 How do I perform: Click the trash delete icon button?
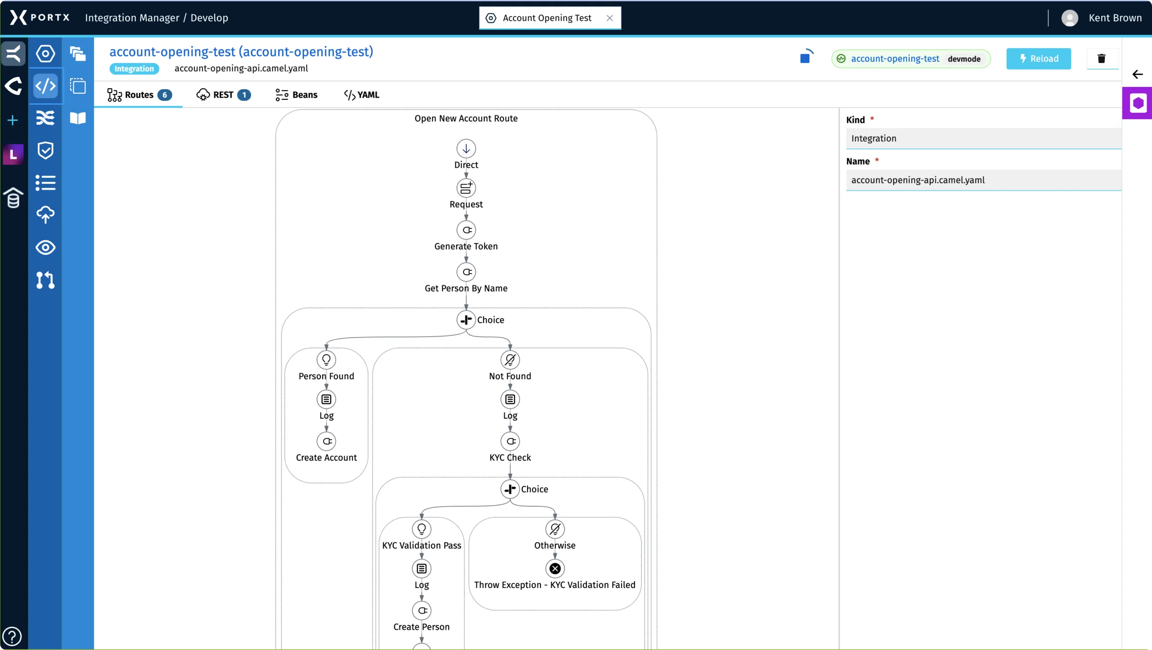tap(1101, 58)
